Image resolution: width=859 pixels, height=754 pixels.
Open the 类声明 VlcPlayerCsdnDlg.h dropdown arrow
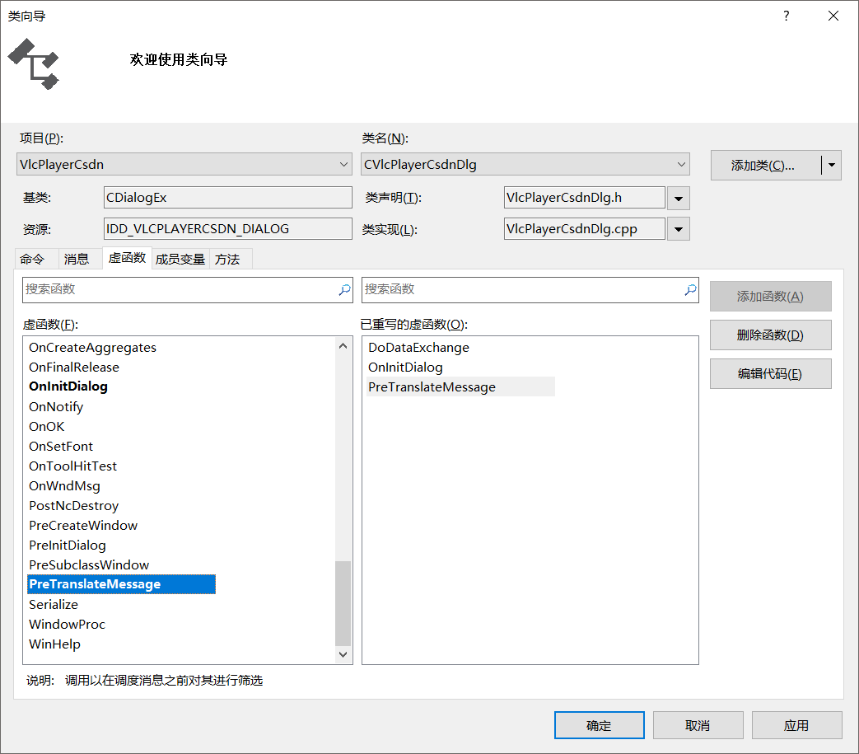[678, 199]
